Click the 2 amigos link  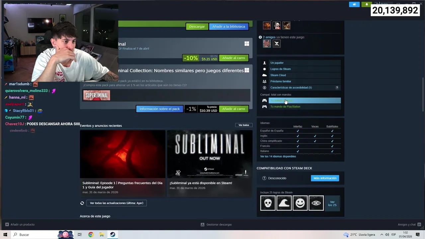pos(269,37)
